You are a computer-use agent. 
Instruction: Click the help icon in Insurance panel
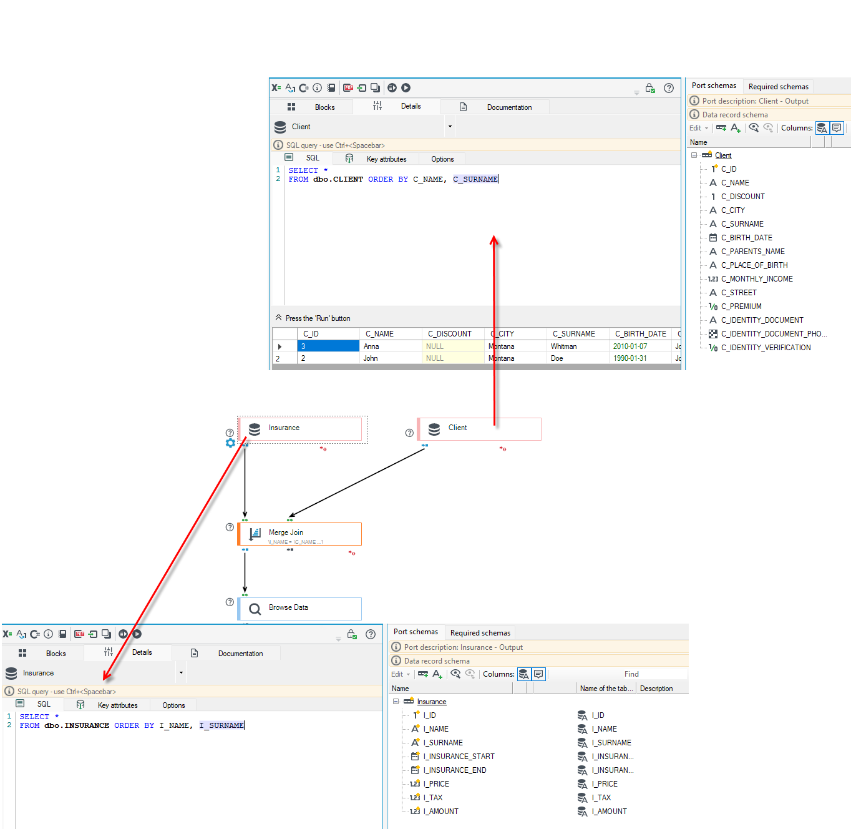tap(371, 634)
